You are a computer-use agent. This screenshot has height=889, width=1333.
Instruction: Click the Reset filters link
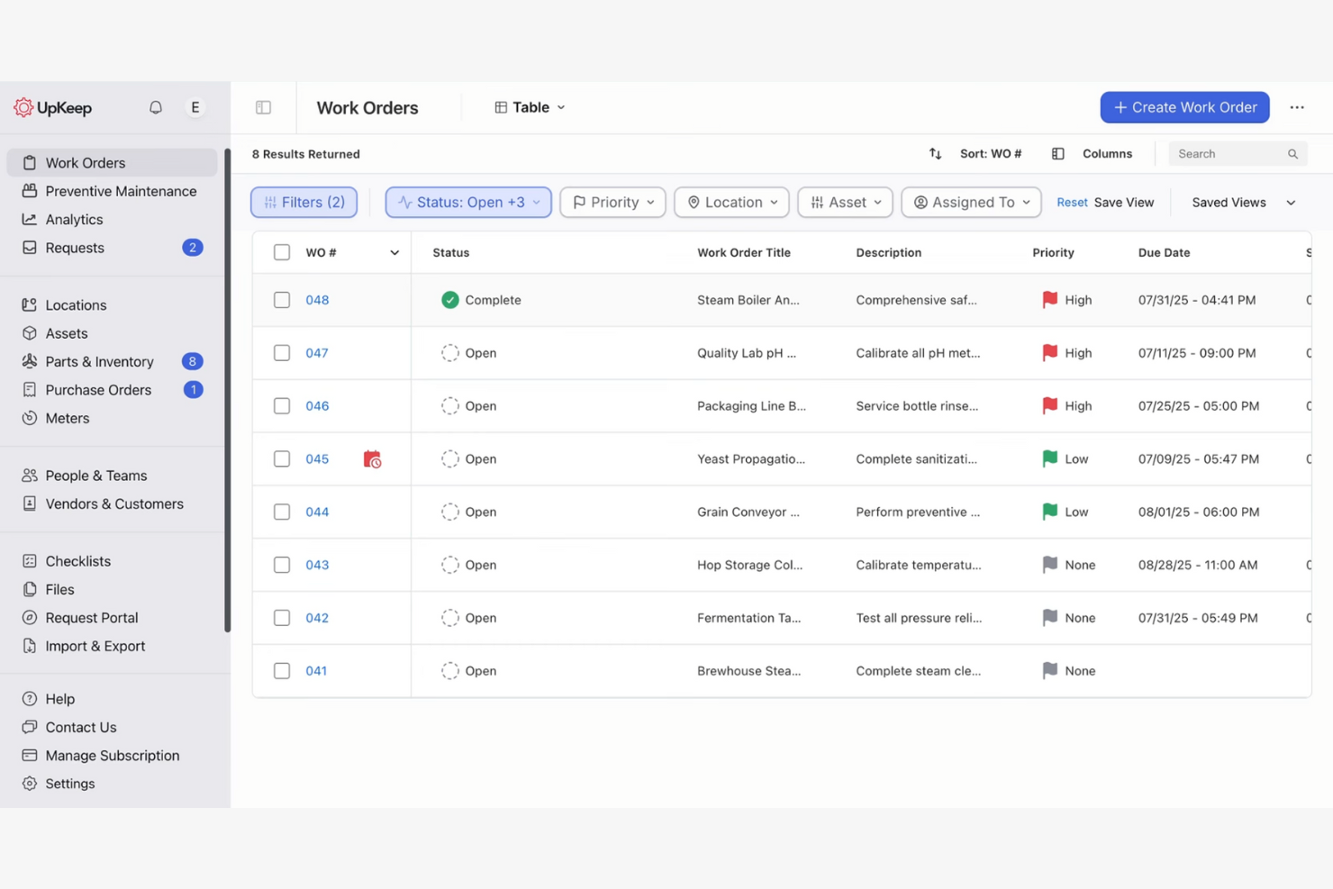click(1072, 203)
